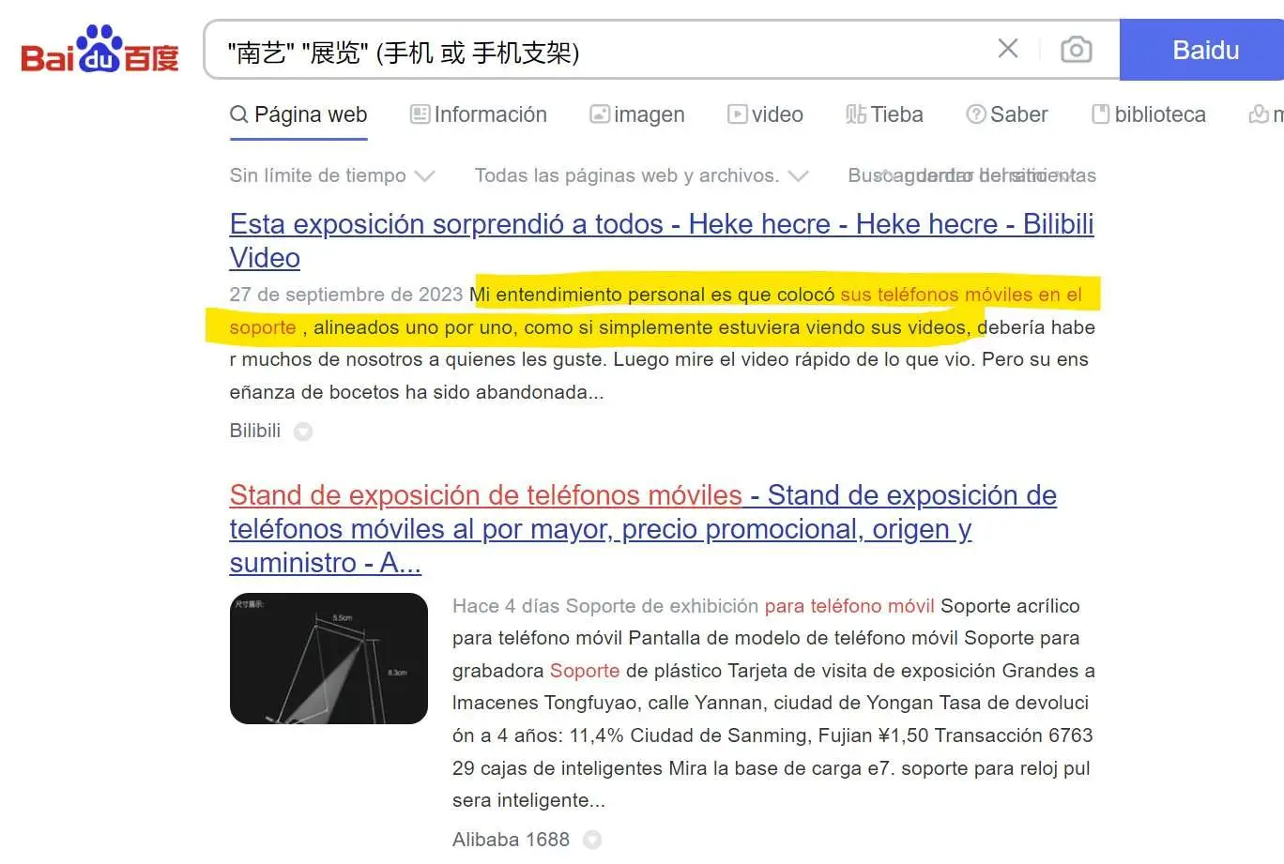The width and height of the screenshot is (1284, 864).
Task: Click the phone stand product thumbnail
Action: click(329, 659)
